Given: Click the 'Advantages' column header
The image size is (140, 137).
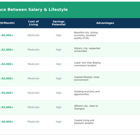Looking at the screenshot, I should click(105, 23).
